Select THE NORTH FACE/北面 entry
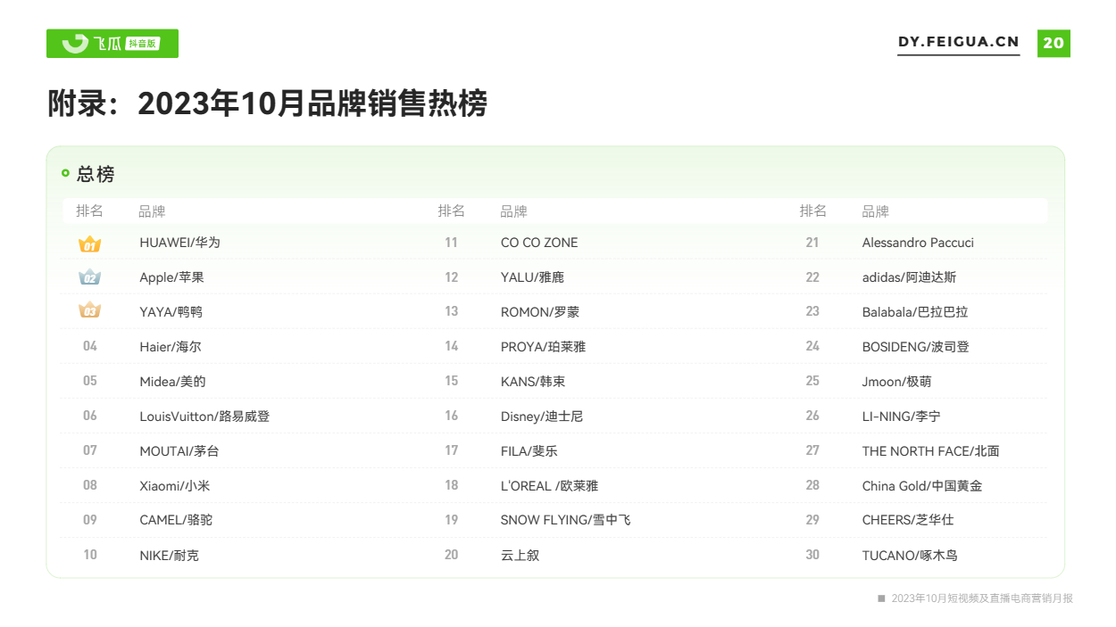Screen dimensions: 1116x627 tap(930, 450)
